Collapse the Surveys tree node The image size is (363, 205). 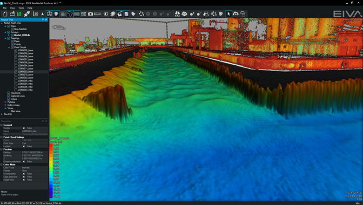coord(5,32)
